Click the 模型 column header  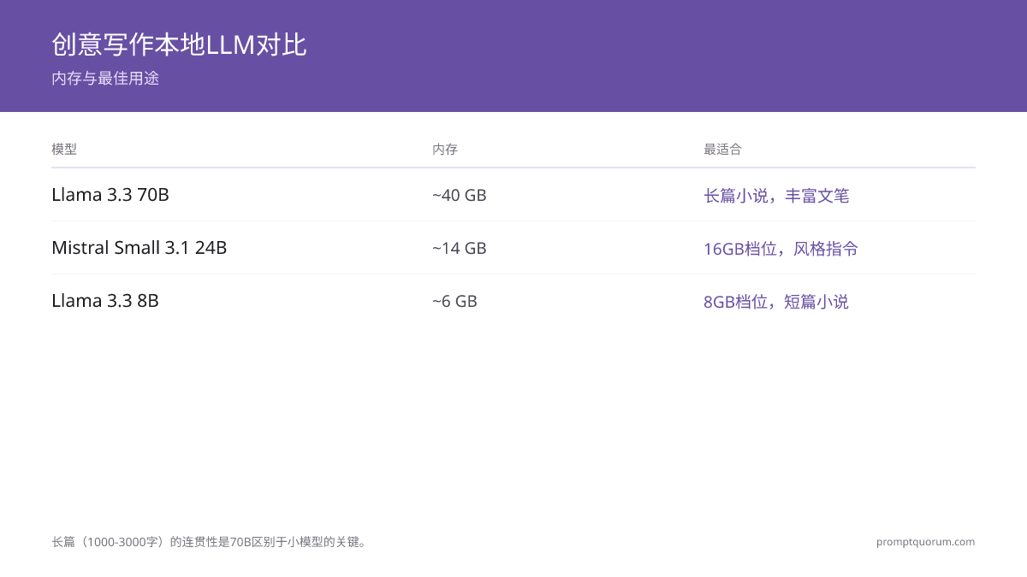(64, 150)
